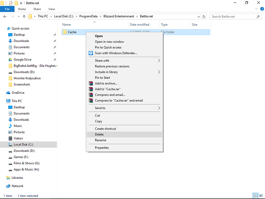The image size is (265, 199).
Task: Click the This PC breadcrumb
Action: coord(43,17)
